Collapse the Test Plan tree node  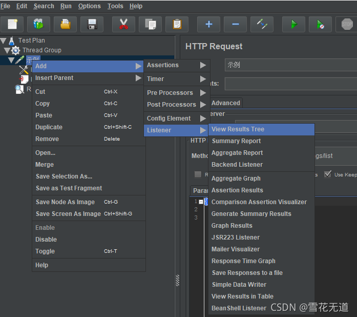coord(4,41)
